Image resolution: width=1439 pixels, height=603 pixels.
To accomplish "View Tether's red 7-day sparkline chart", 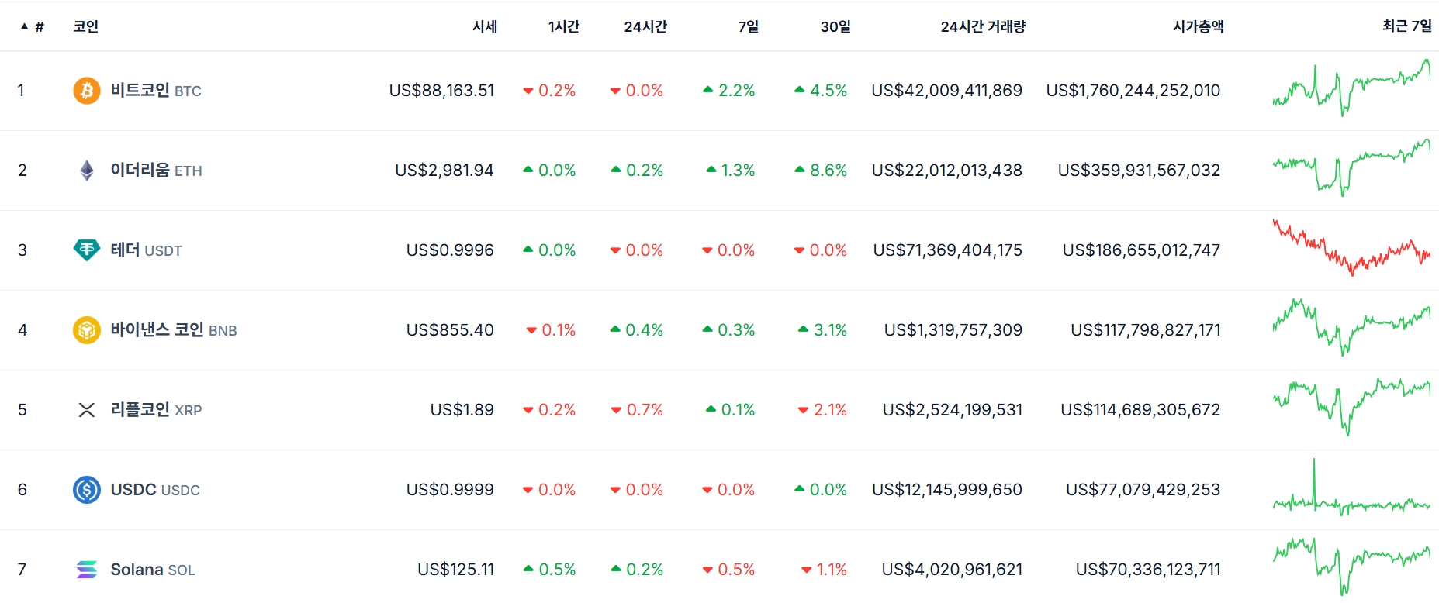I will [x=1351, y=248].
